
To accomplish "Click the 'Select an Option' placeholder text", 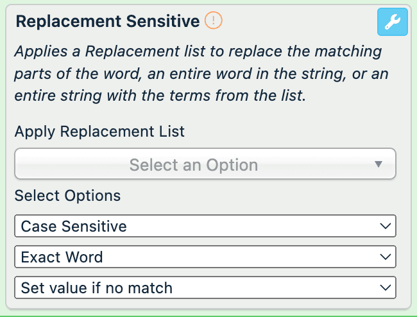I will (193, 165).
